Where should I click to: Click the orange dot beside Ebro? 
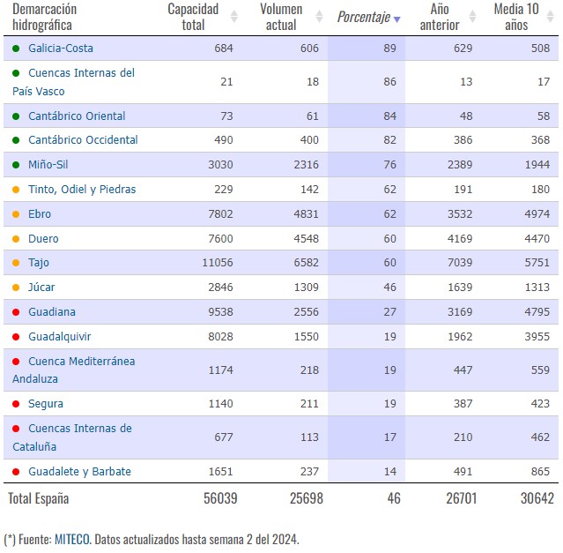16,214
